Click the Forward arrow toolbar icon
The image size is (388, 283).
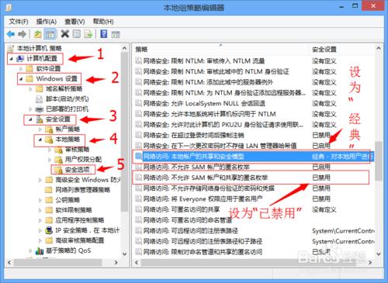pyautogui.click(x=23, y=34)
